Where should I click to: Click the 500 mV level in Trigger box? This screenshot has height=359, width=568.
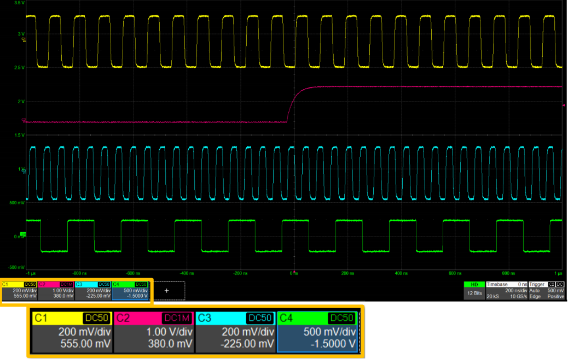pyautogui.click(x=556, y=291)
